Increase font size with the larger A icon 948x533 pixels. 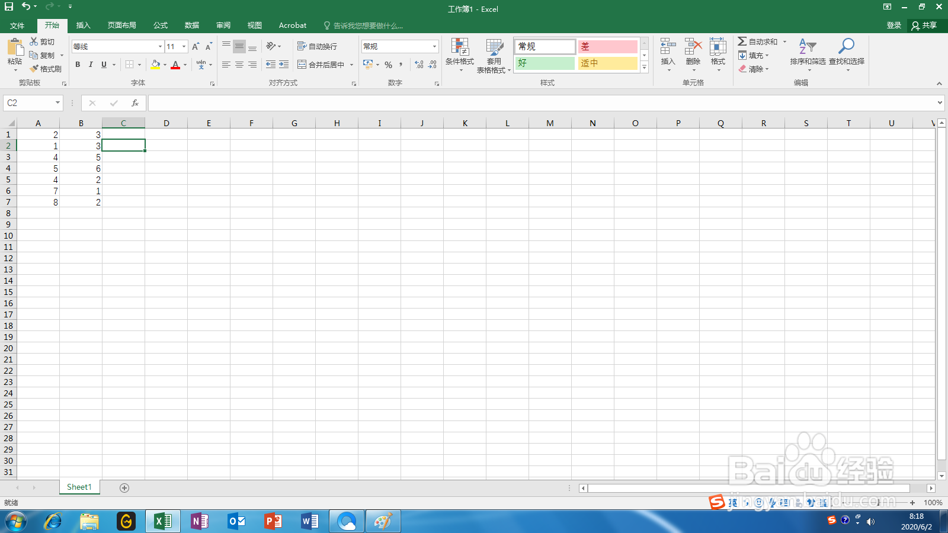pos(196,46)
